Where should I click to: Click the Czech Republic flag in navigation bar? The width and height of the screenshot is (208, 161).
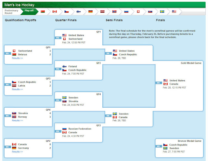[x=67, y=11]
